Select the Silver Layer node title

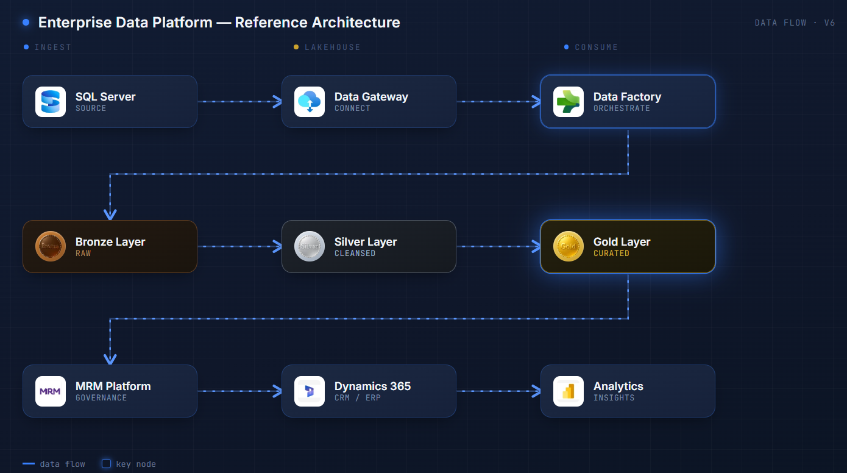click(366, 242)
